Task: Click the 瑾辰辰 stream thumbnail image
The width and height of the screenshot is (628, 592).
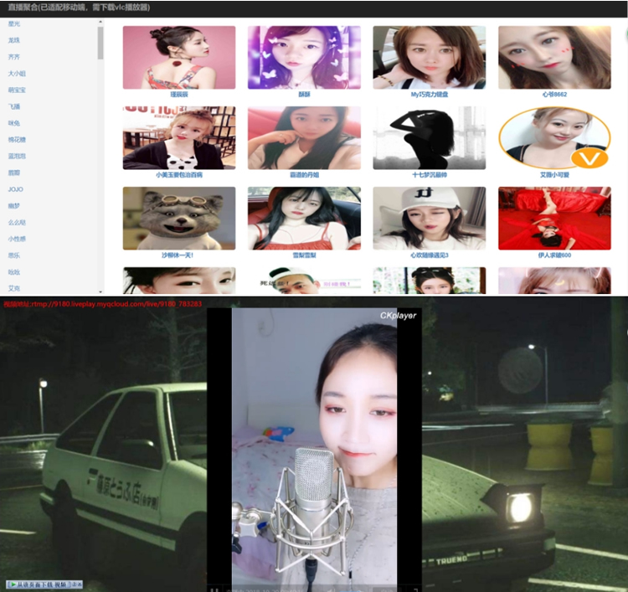Action: tap(178, 57)
